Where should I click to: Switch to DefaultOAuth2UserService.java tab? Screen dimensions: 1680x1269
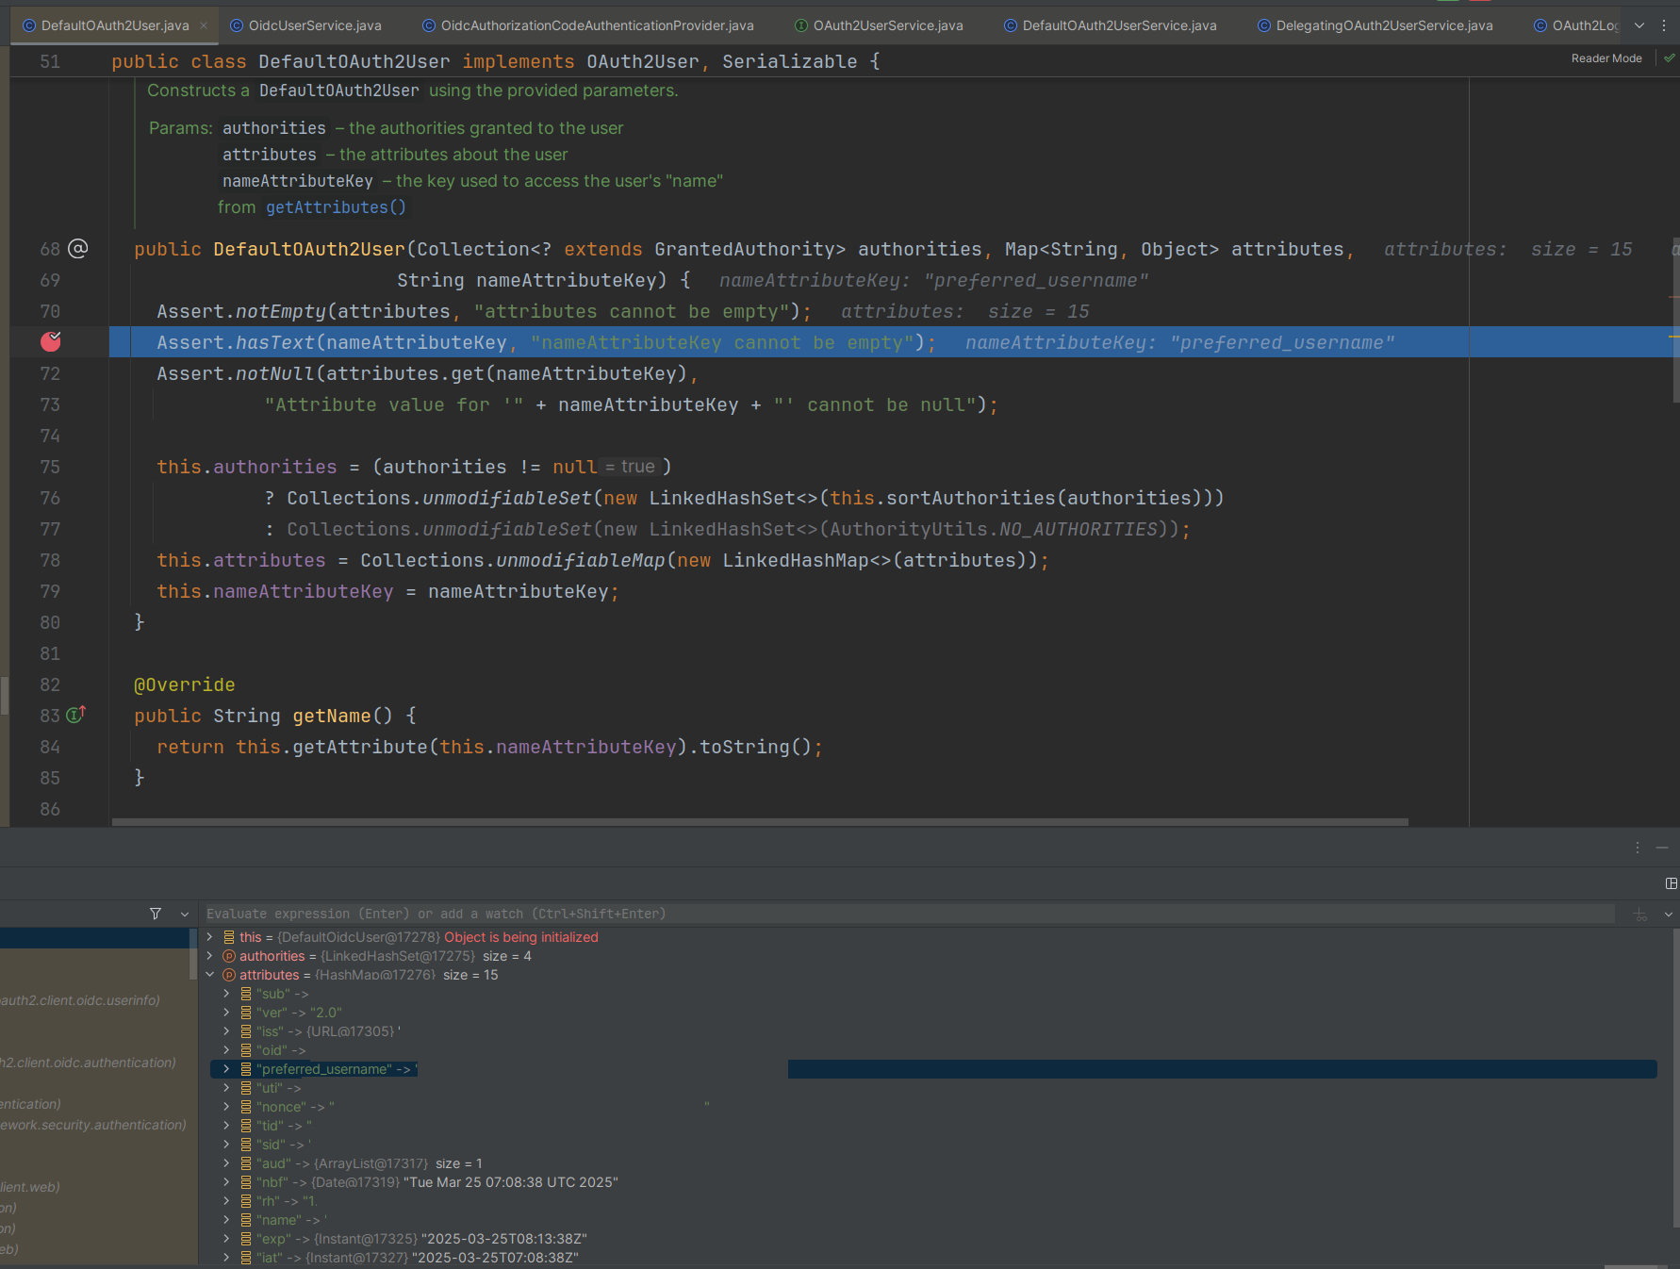tap(1110, 25)
